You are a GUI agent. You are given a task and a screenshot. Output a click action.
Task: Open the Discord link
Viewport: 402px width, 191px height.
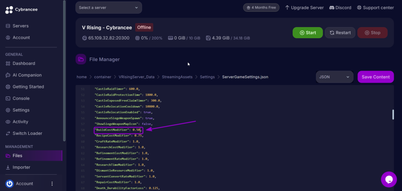click(x=340, y=8)
